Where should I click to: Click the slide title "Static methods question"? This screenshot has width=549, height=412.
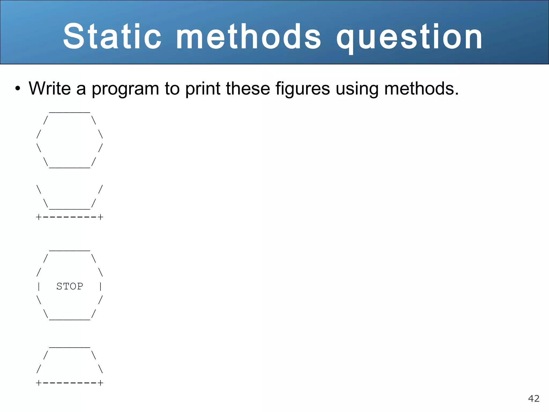(x=273, y=36)
